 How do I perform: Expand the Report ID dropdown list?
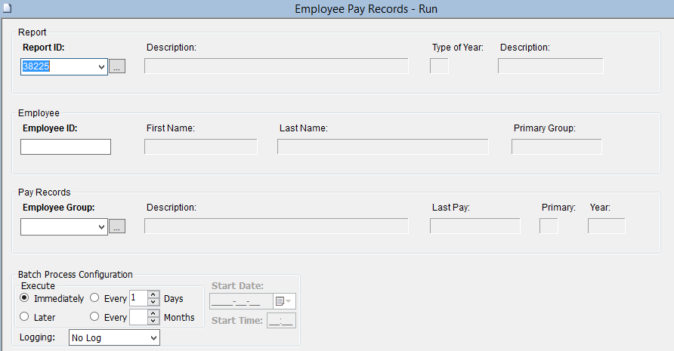coord(102,66)
